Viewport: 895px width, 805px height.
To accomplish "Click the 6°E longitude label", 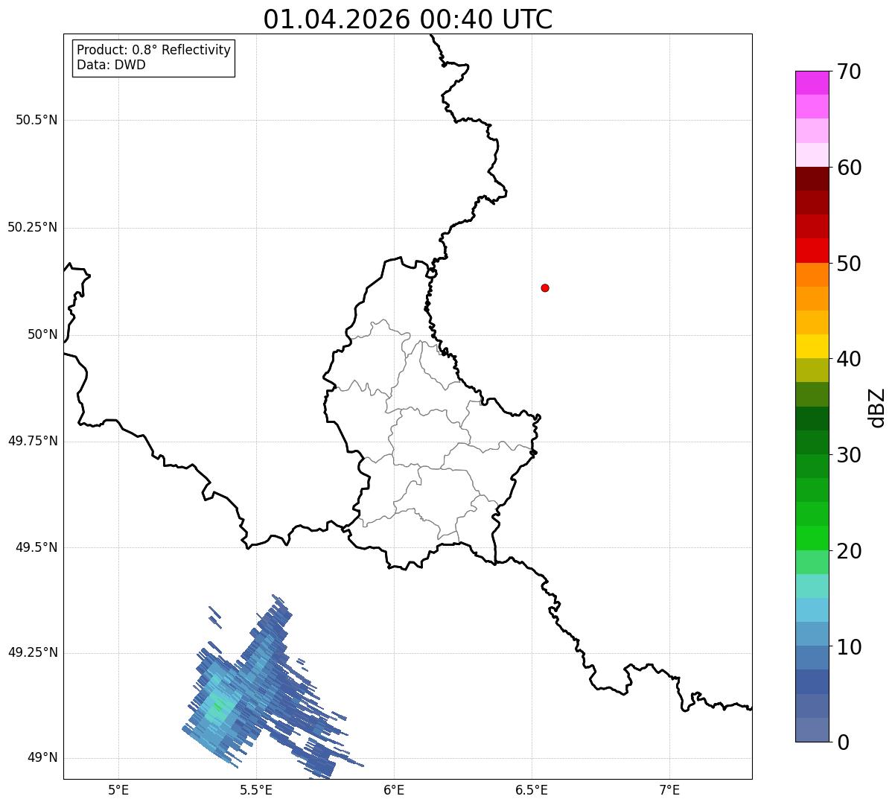I will click(x=394, y=789).
